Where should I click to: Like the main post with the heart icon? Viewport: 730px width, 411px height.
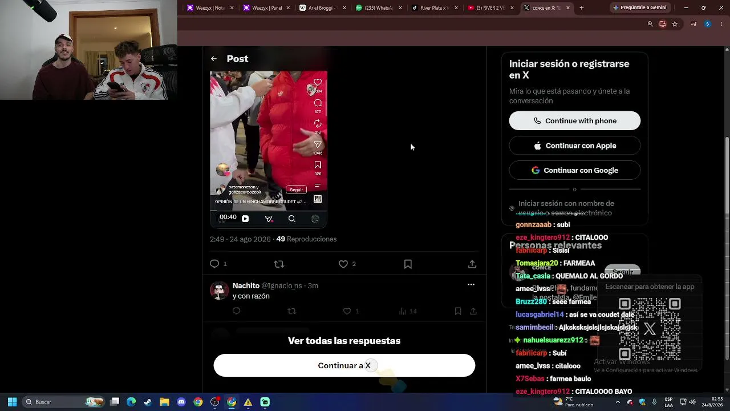343,264
